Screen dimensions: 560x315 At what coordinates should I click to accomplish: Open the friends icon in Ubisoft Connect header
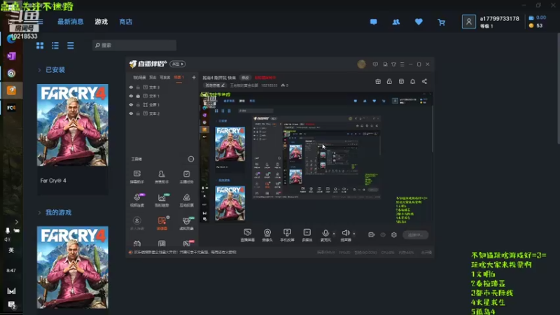point(396,22)
